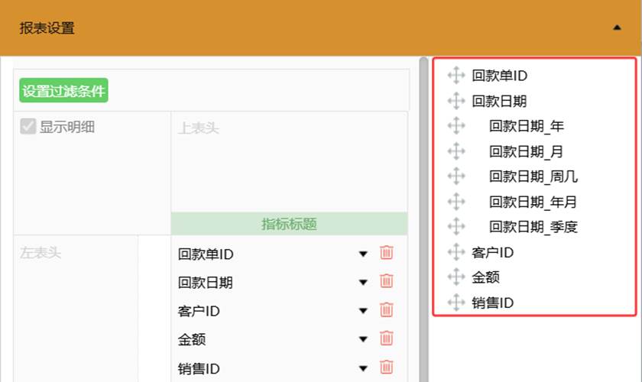Open dropdown arrow for 回款单ID indicator
The image size is (642, 382).
[363, 254]
